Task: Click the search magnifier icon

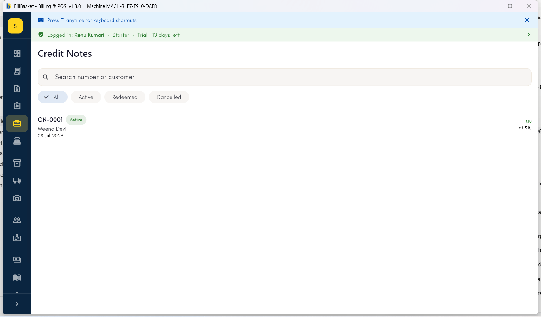Action: (46, 77)
